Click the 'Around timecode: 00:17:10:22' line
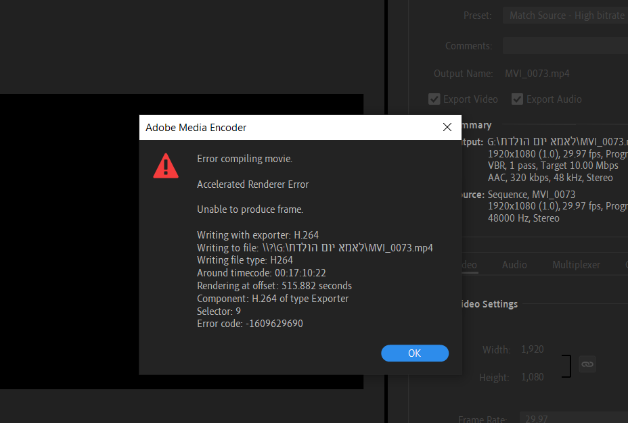This screenshot has height=423, width=628. pos(261,273)
